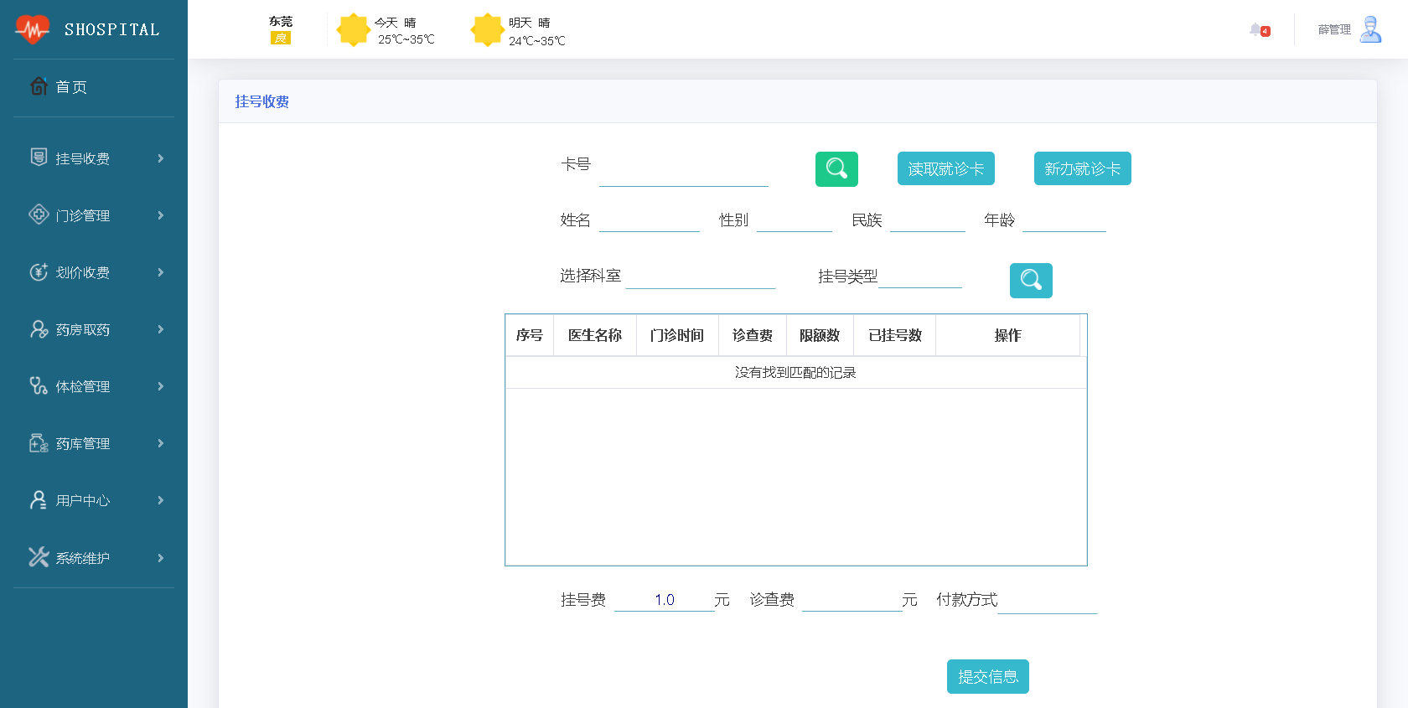The width and height of the screenshot is (1408, 708).
Task: Click the 门诊管理 sidebar icon
Action: (x=39, y=214)
